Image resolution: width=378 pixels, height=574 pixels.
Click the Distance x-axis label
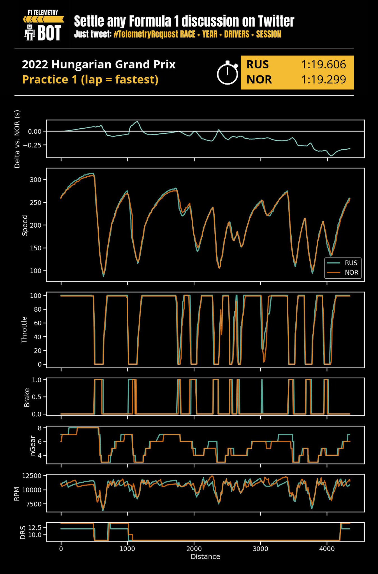tap(205, 557)
